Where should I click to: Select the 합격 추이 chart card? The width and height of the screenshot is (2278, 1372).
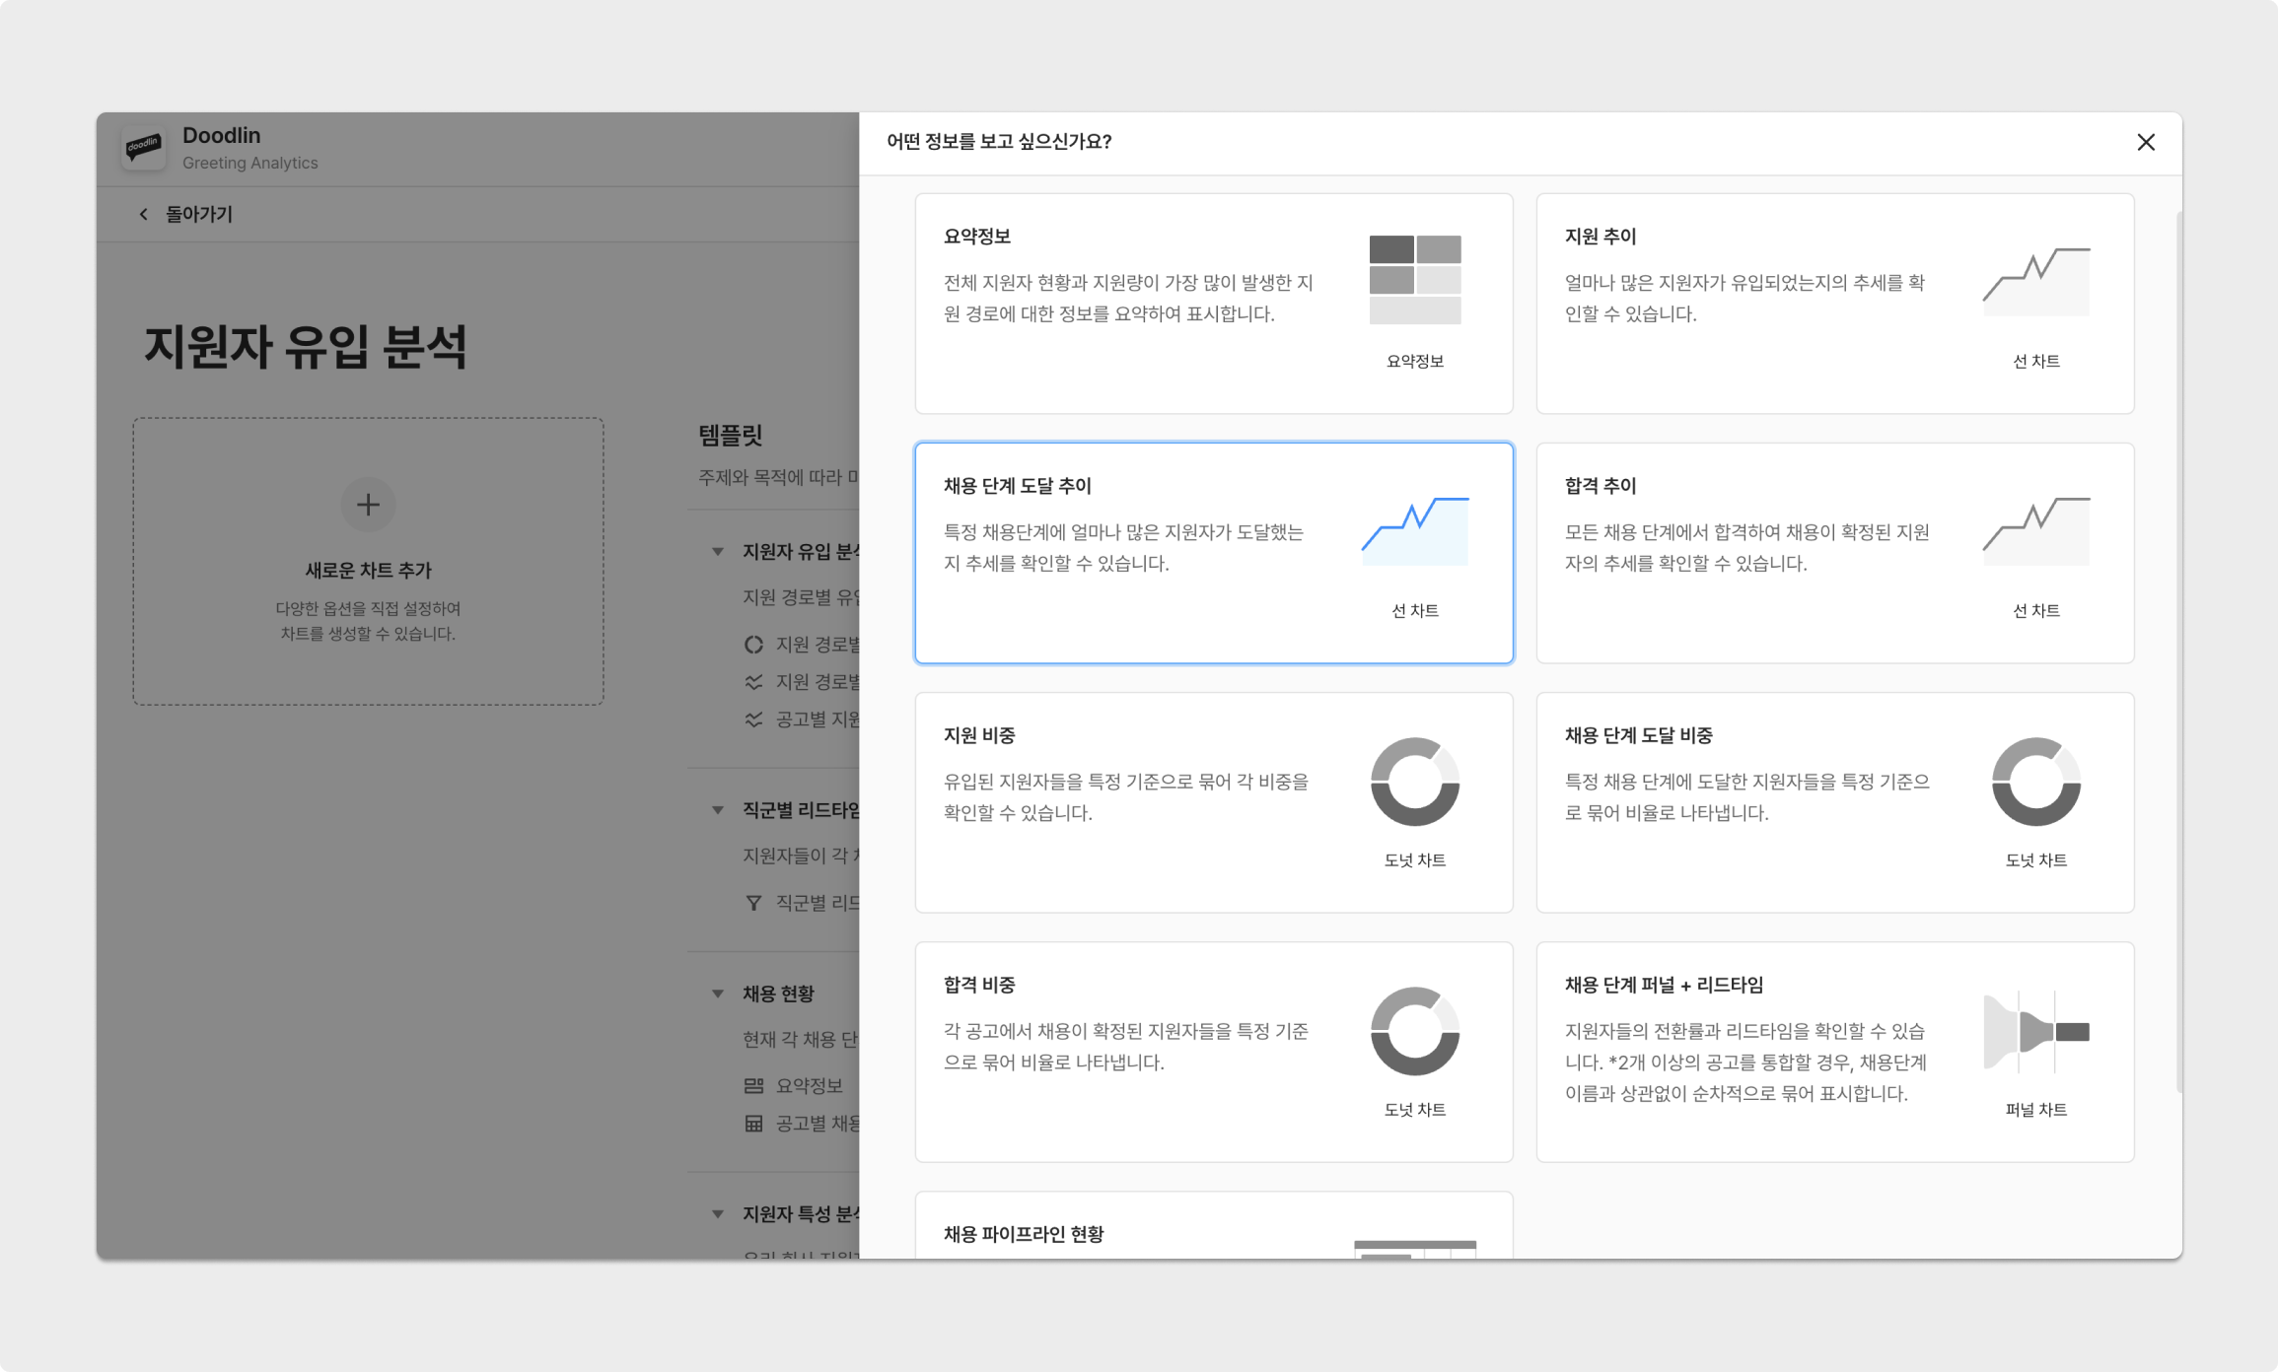(x=1834, y=553)
